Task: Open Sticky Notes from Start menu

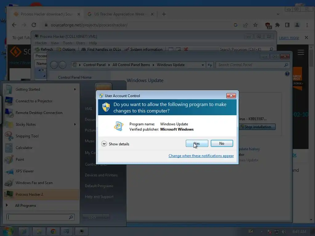Action: click(x=41, y=124)
